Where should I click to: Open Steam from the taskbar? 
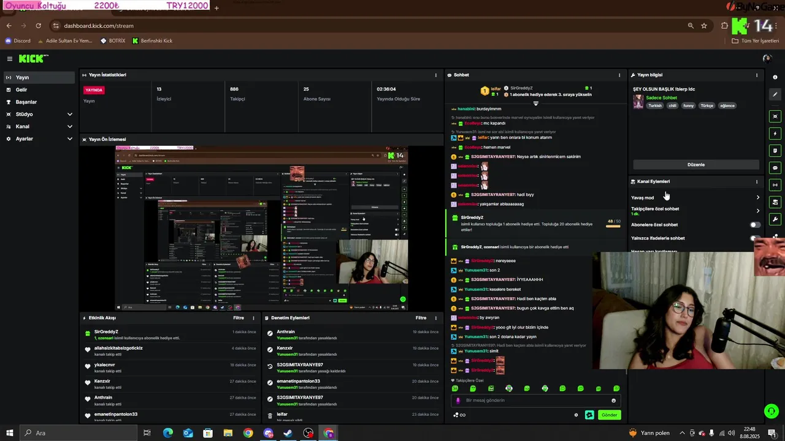point(288,433)
